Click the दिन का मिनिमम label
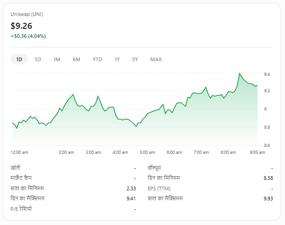Image resolution: width=285 pixels, height=225 pixels. (x=164, y=178)
